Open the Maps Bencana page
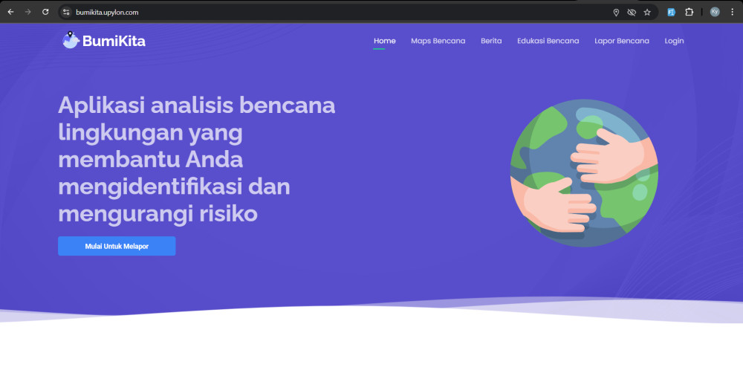 [x=438, y=41]
